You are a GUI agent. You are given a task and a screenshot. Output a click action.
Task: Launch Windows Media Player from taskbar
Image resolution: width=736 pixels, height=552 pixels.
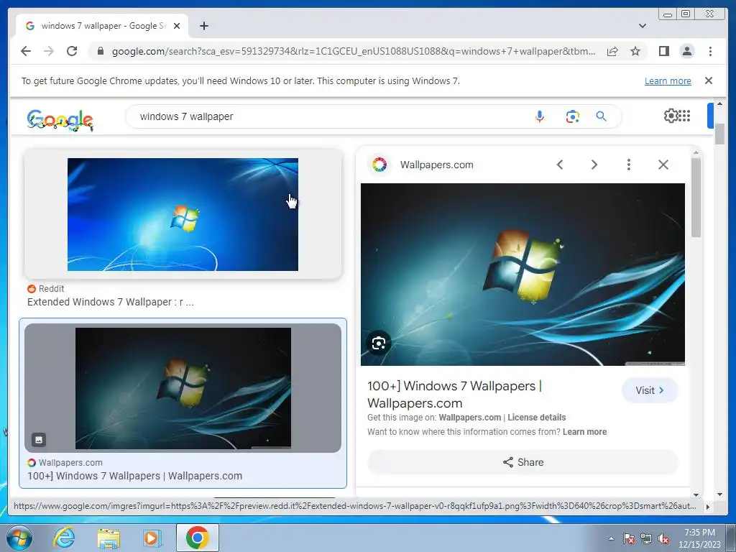[x=152, y=538]
